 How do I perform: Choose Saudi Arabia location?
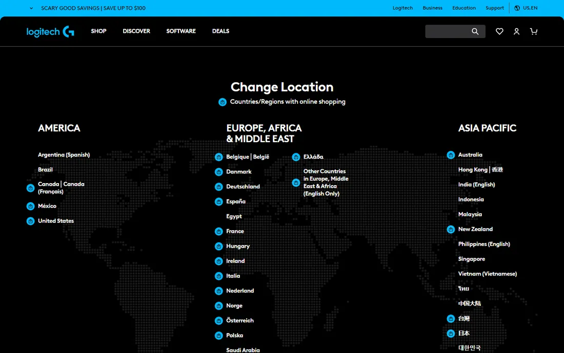[x=243, y=350]
